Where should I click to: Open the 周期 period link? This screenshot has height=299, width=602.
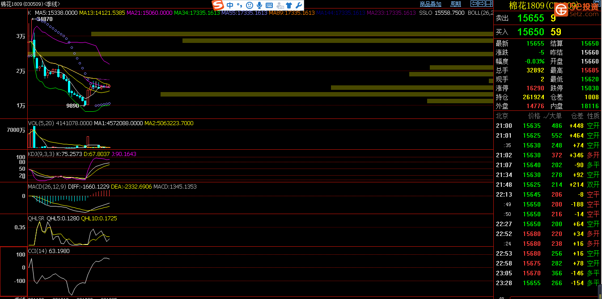tap(456, 4)
